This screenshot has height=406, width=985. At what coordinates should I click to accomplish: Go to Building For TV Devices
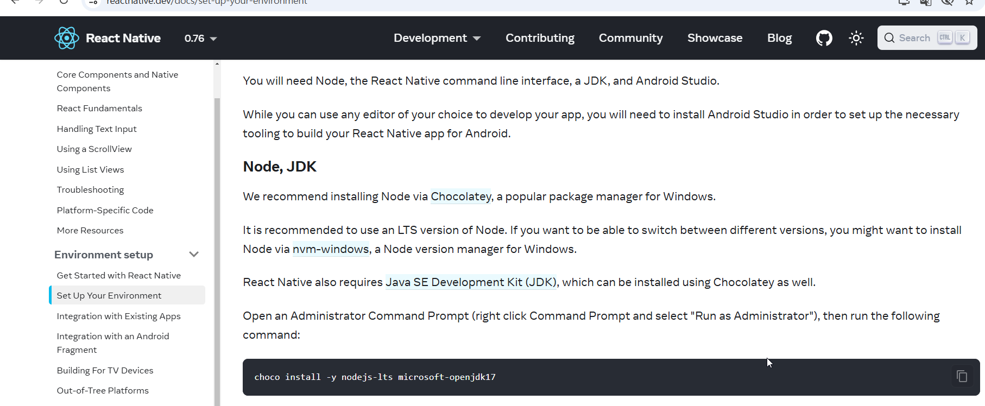[105, 370]
